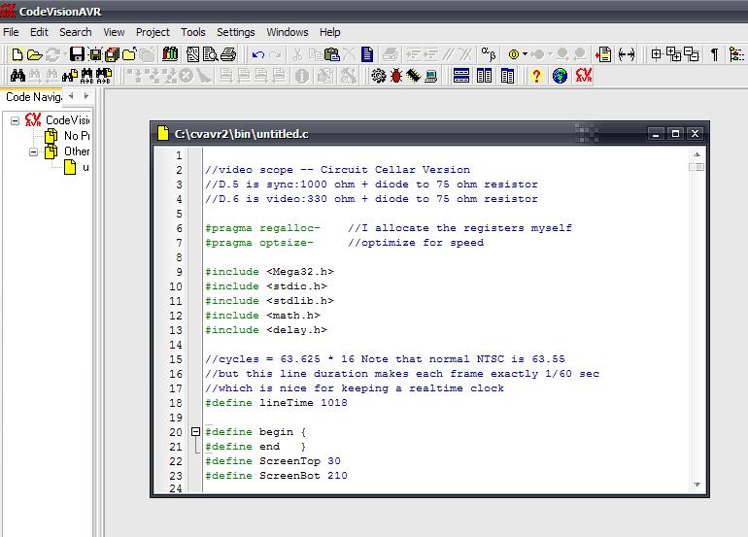748x537 pixels.
Task: Click Find in Files binoculars with page icon
Action: [70, 76]
